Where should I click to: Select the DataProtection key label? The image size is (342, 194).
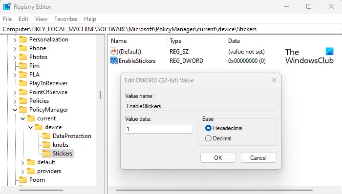tap(72, 136)
